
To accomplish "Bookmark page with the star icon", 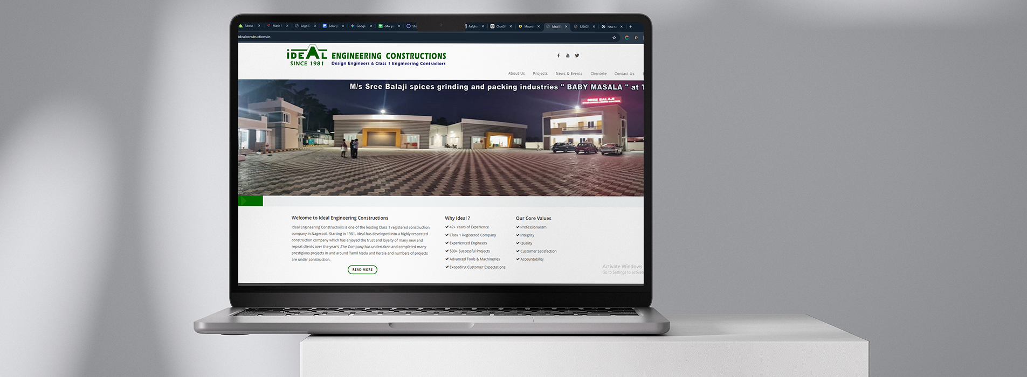I will tap(614, 38).
